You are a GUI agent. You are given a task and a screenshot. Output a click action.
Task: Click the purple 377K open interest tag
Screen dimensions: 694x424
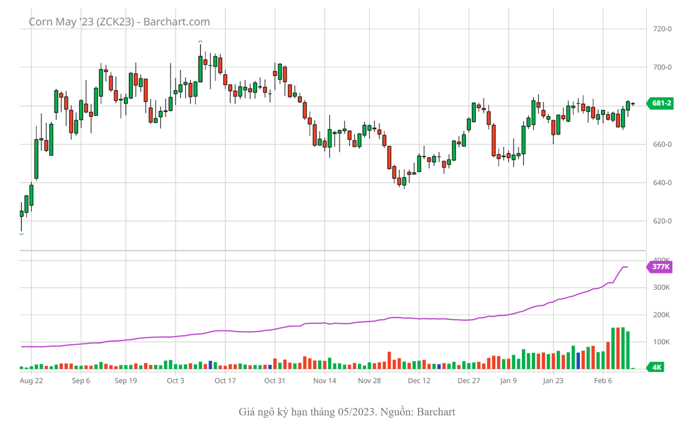660,267
